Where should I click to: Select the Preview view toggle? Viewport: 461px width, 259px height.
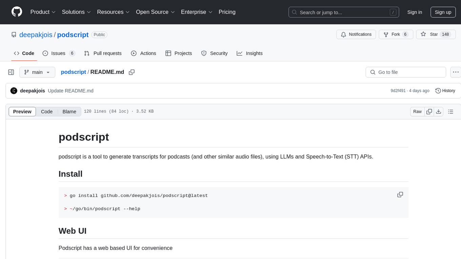point(22,112)
